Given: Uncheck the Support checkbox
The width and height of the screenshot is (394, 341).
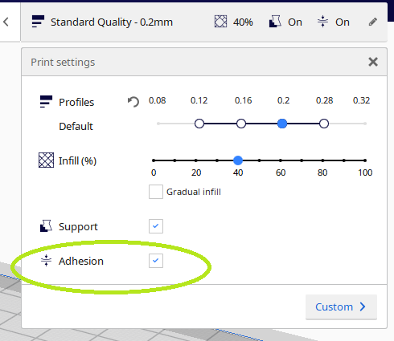Looking at the screenshot, I should (x=156, y=226).
